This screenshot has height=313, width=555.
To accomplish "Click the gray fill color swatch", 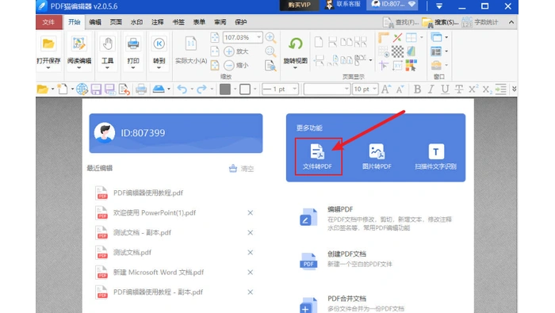I will pos(225,89).
